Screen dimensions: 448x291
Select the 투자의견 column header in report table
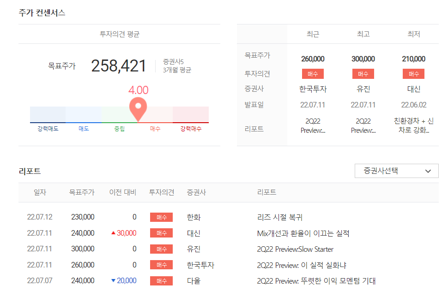click(162, 192)
